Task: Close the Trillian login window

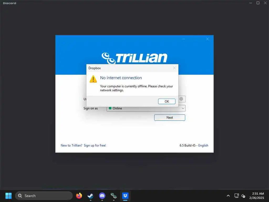Action: click(208, 39)
